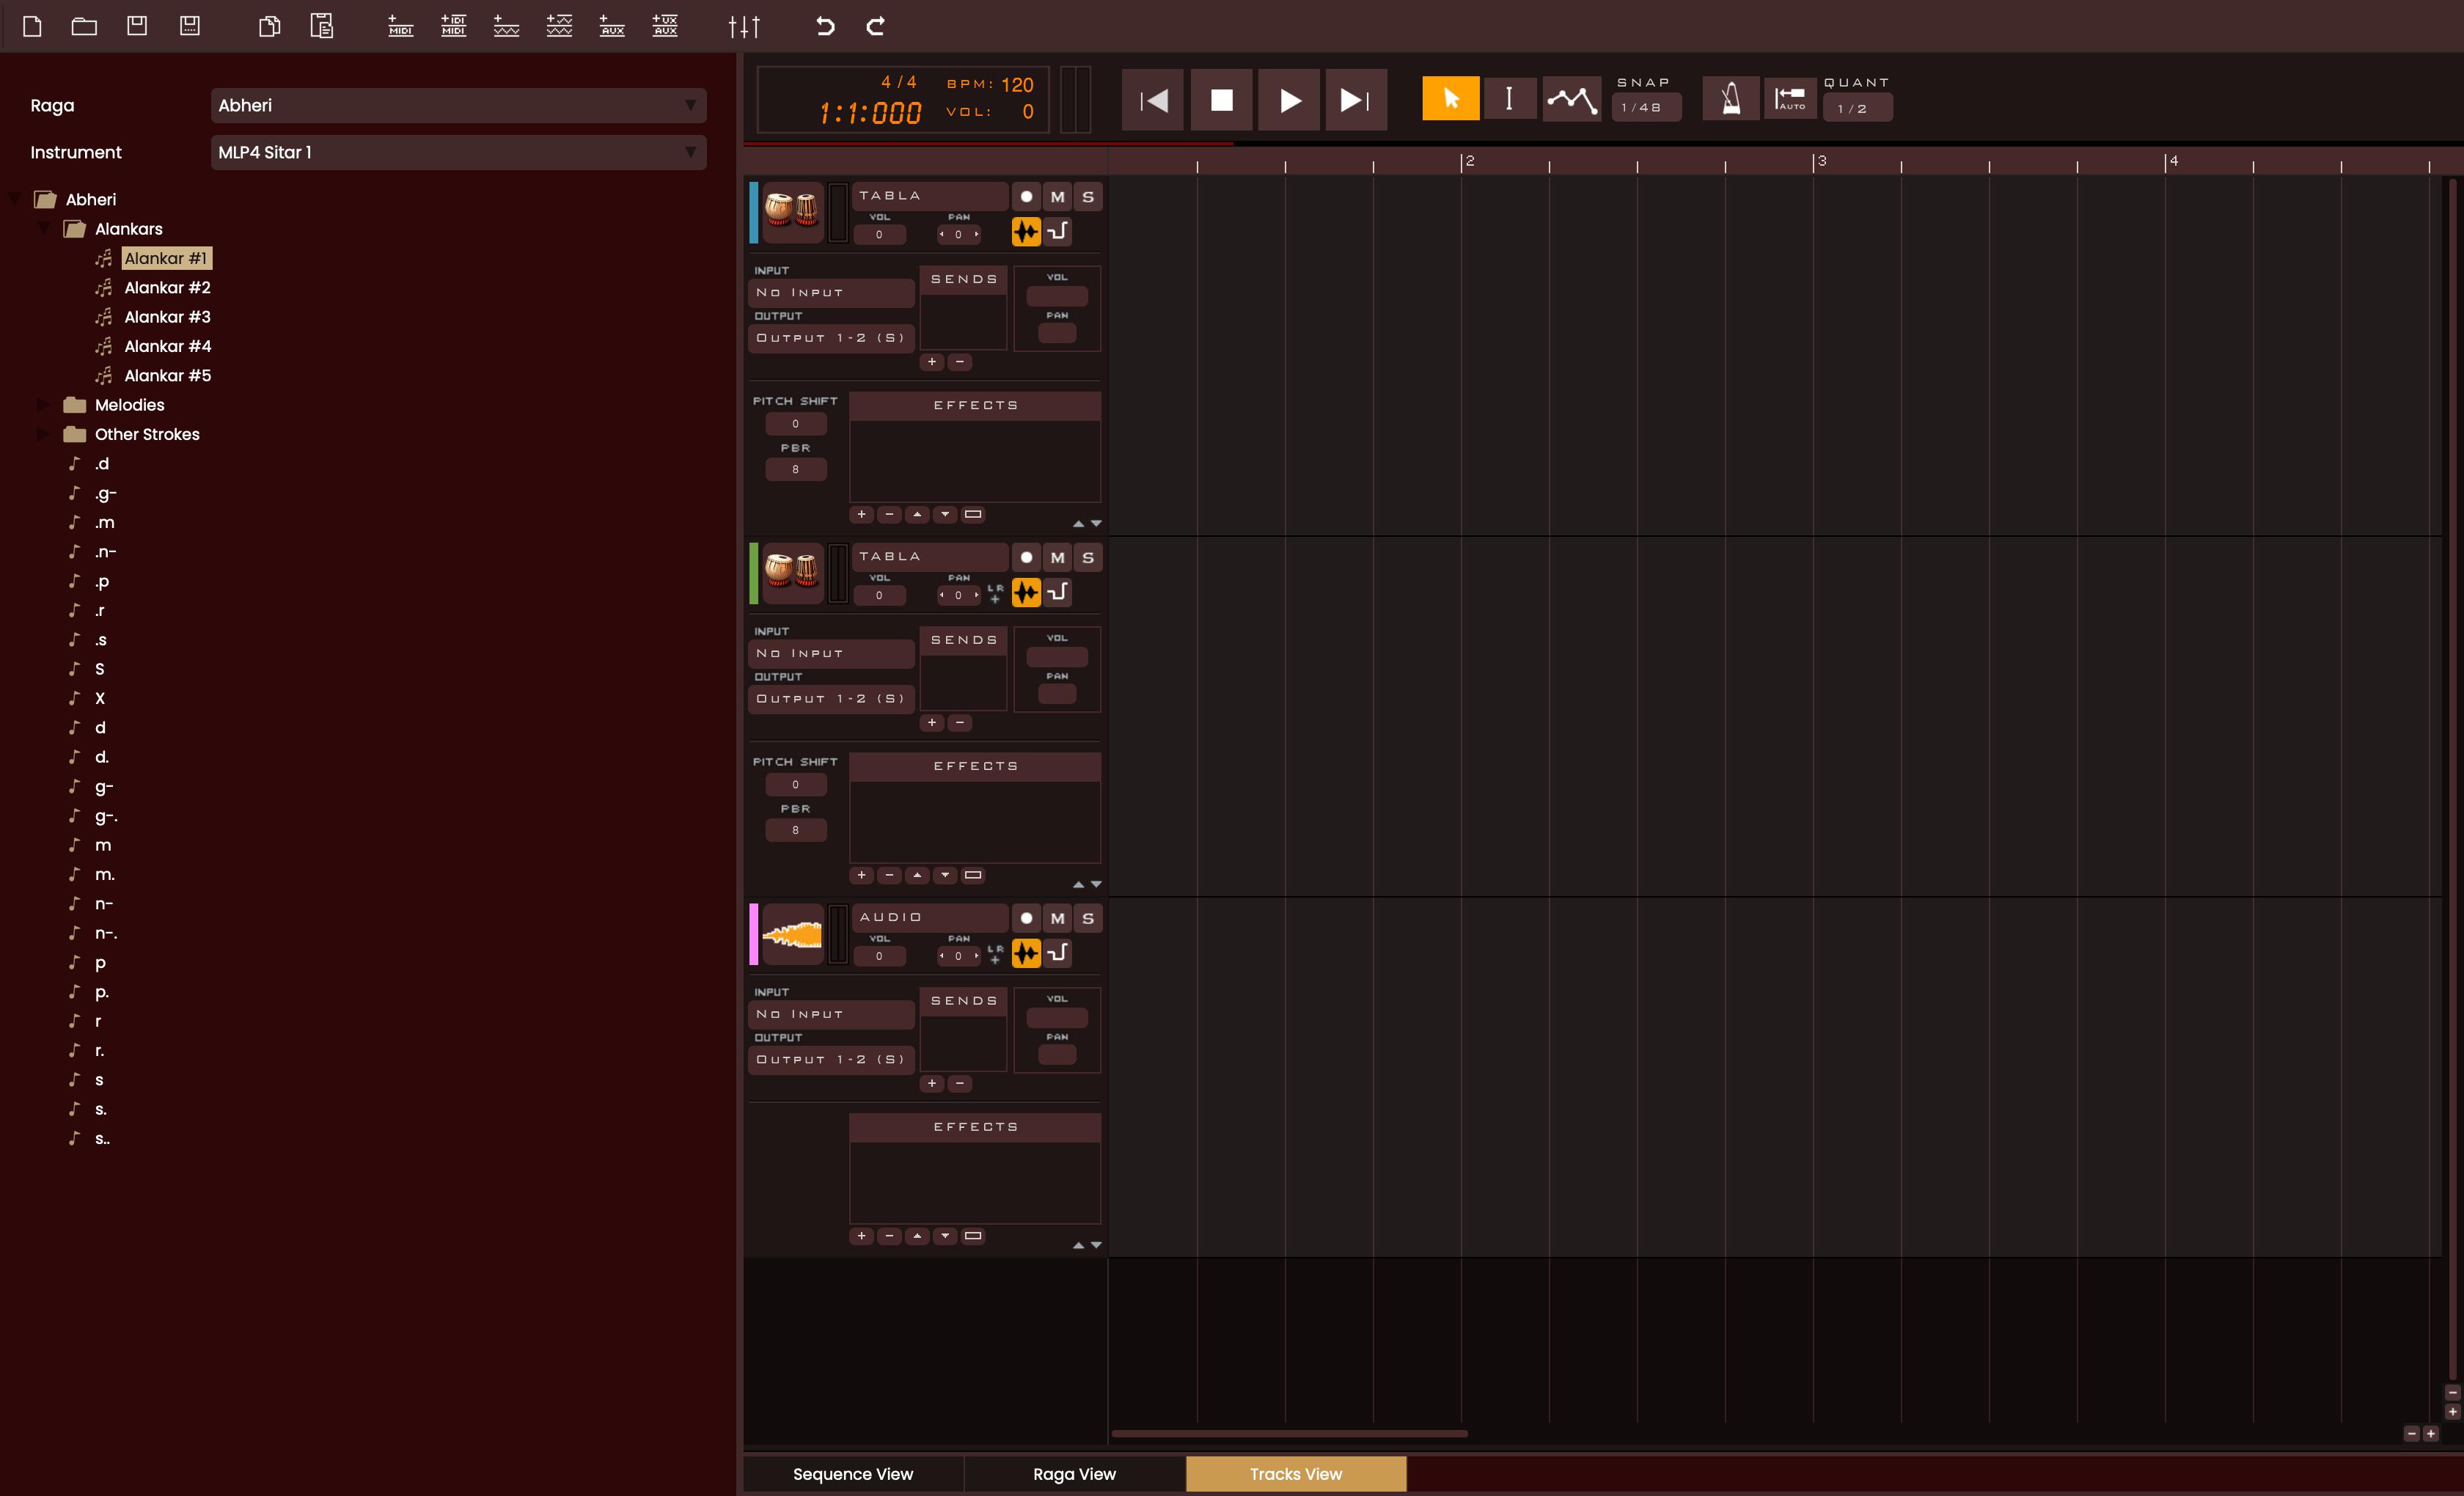
Task: Select the automation curve tool
Action: coord(1571,99)
